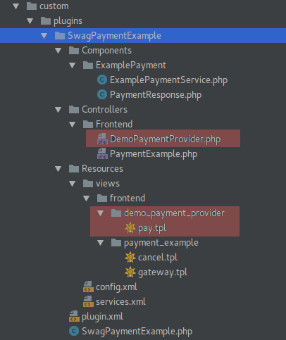Open plugin.xml file name
Image resolution: width=286 pixels, height=340 pixels.
102,317
